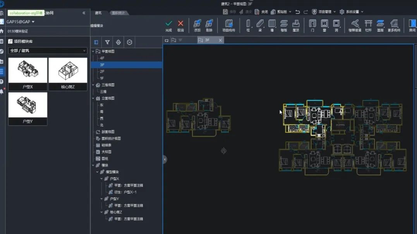Select the 核心筒Z module thumbnail

click(x=68, y=74)
